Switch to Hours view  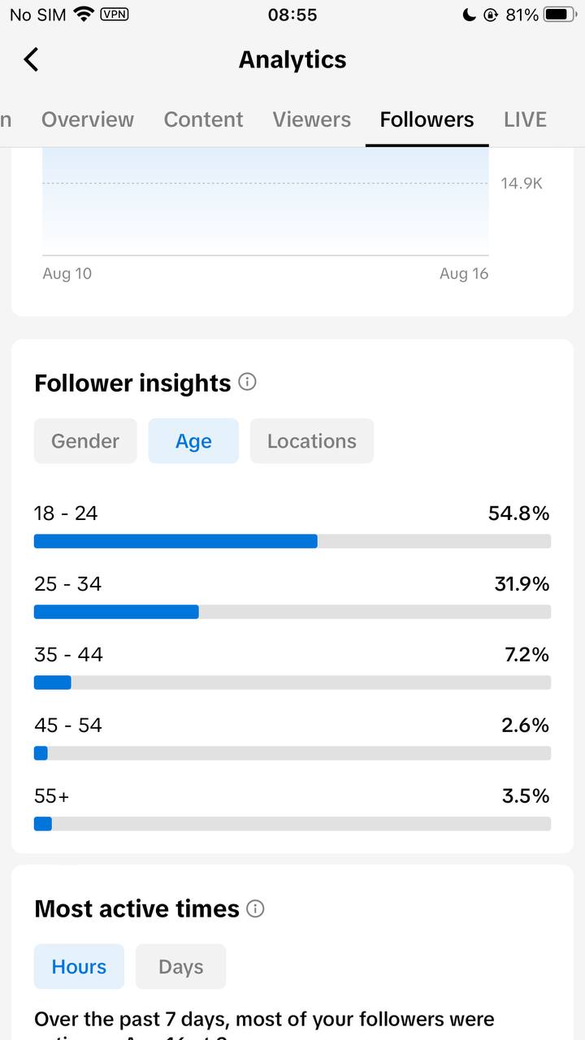79,967
